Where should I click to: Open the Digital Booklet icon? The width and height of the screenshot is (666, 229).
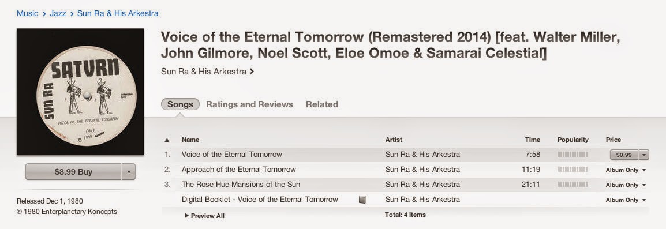point(362,199)
